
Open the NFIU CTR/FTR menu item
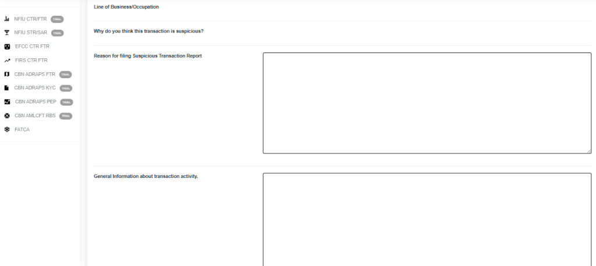31,19
